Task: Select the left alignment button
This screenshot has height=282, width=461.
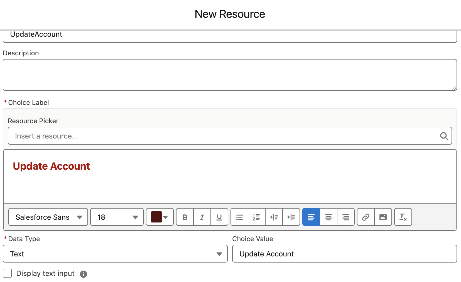Action: click(311, 217)
